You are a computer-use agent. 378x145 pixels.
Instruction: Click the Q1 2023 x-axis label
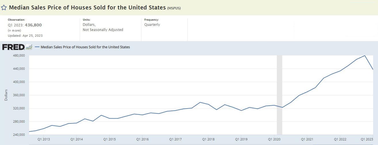pyautogui.click(x=367, y=139)
